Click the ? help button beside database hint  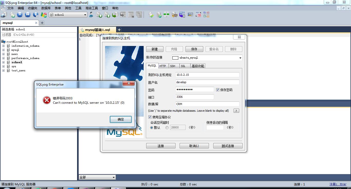click(236, 111)
